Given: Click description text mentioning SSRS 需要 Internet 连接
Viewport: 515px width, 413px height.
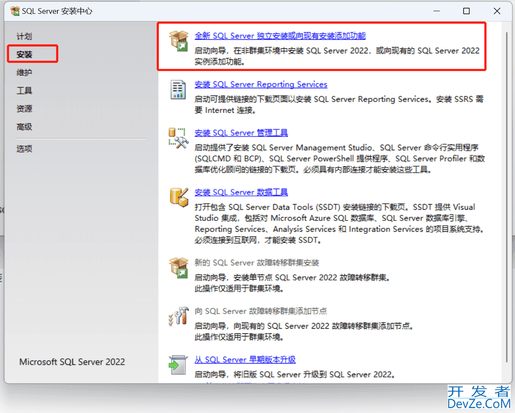Looking at the screenshot, I should coord(339,105).
